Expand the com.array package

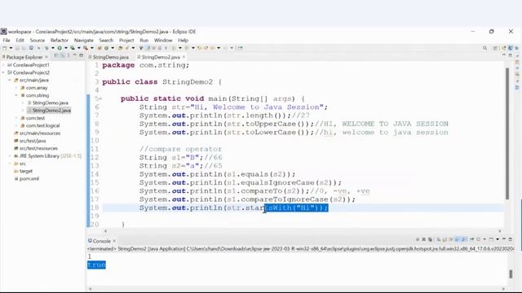coord(16,88)
